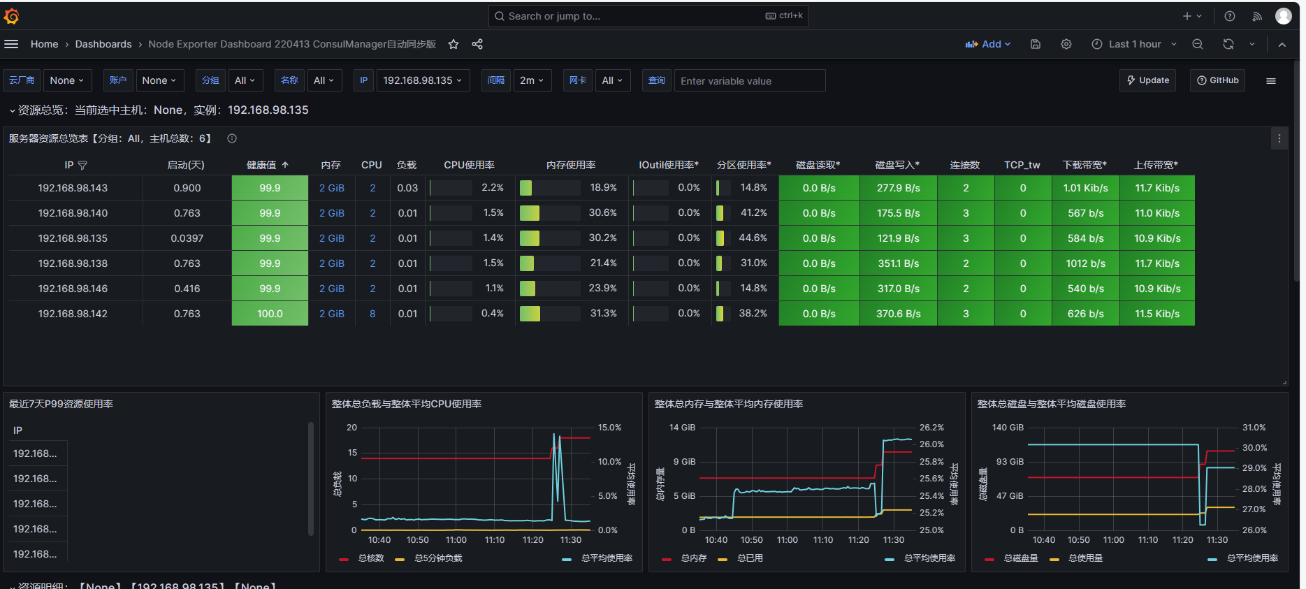The width and height of the screenshot is (1306, 589).
Task: Open the news RSS feed icon
Action: point(1257,16)
